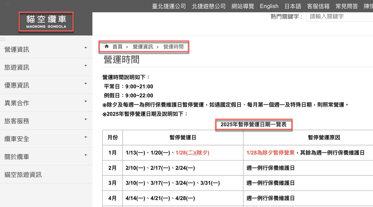Expand the 旅遊資訊 sidebar arrow
Viewport: 373px width, 207px height.
pyautogui.click(x=86, y=66)
